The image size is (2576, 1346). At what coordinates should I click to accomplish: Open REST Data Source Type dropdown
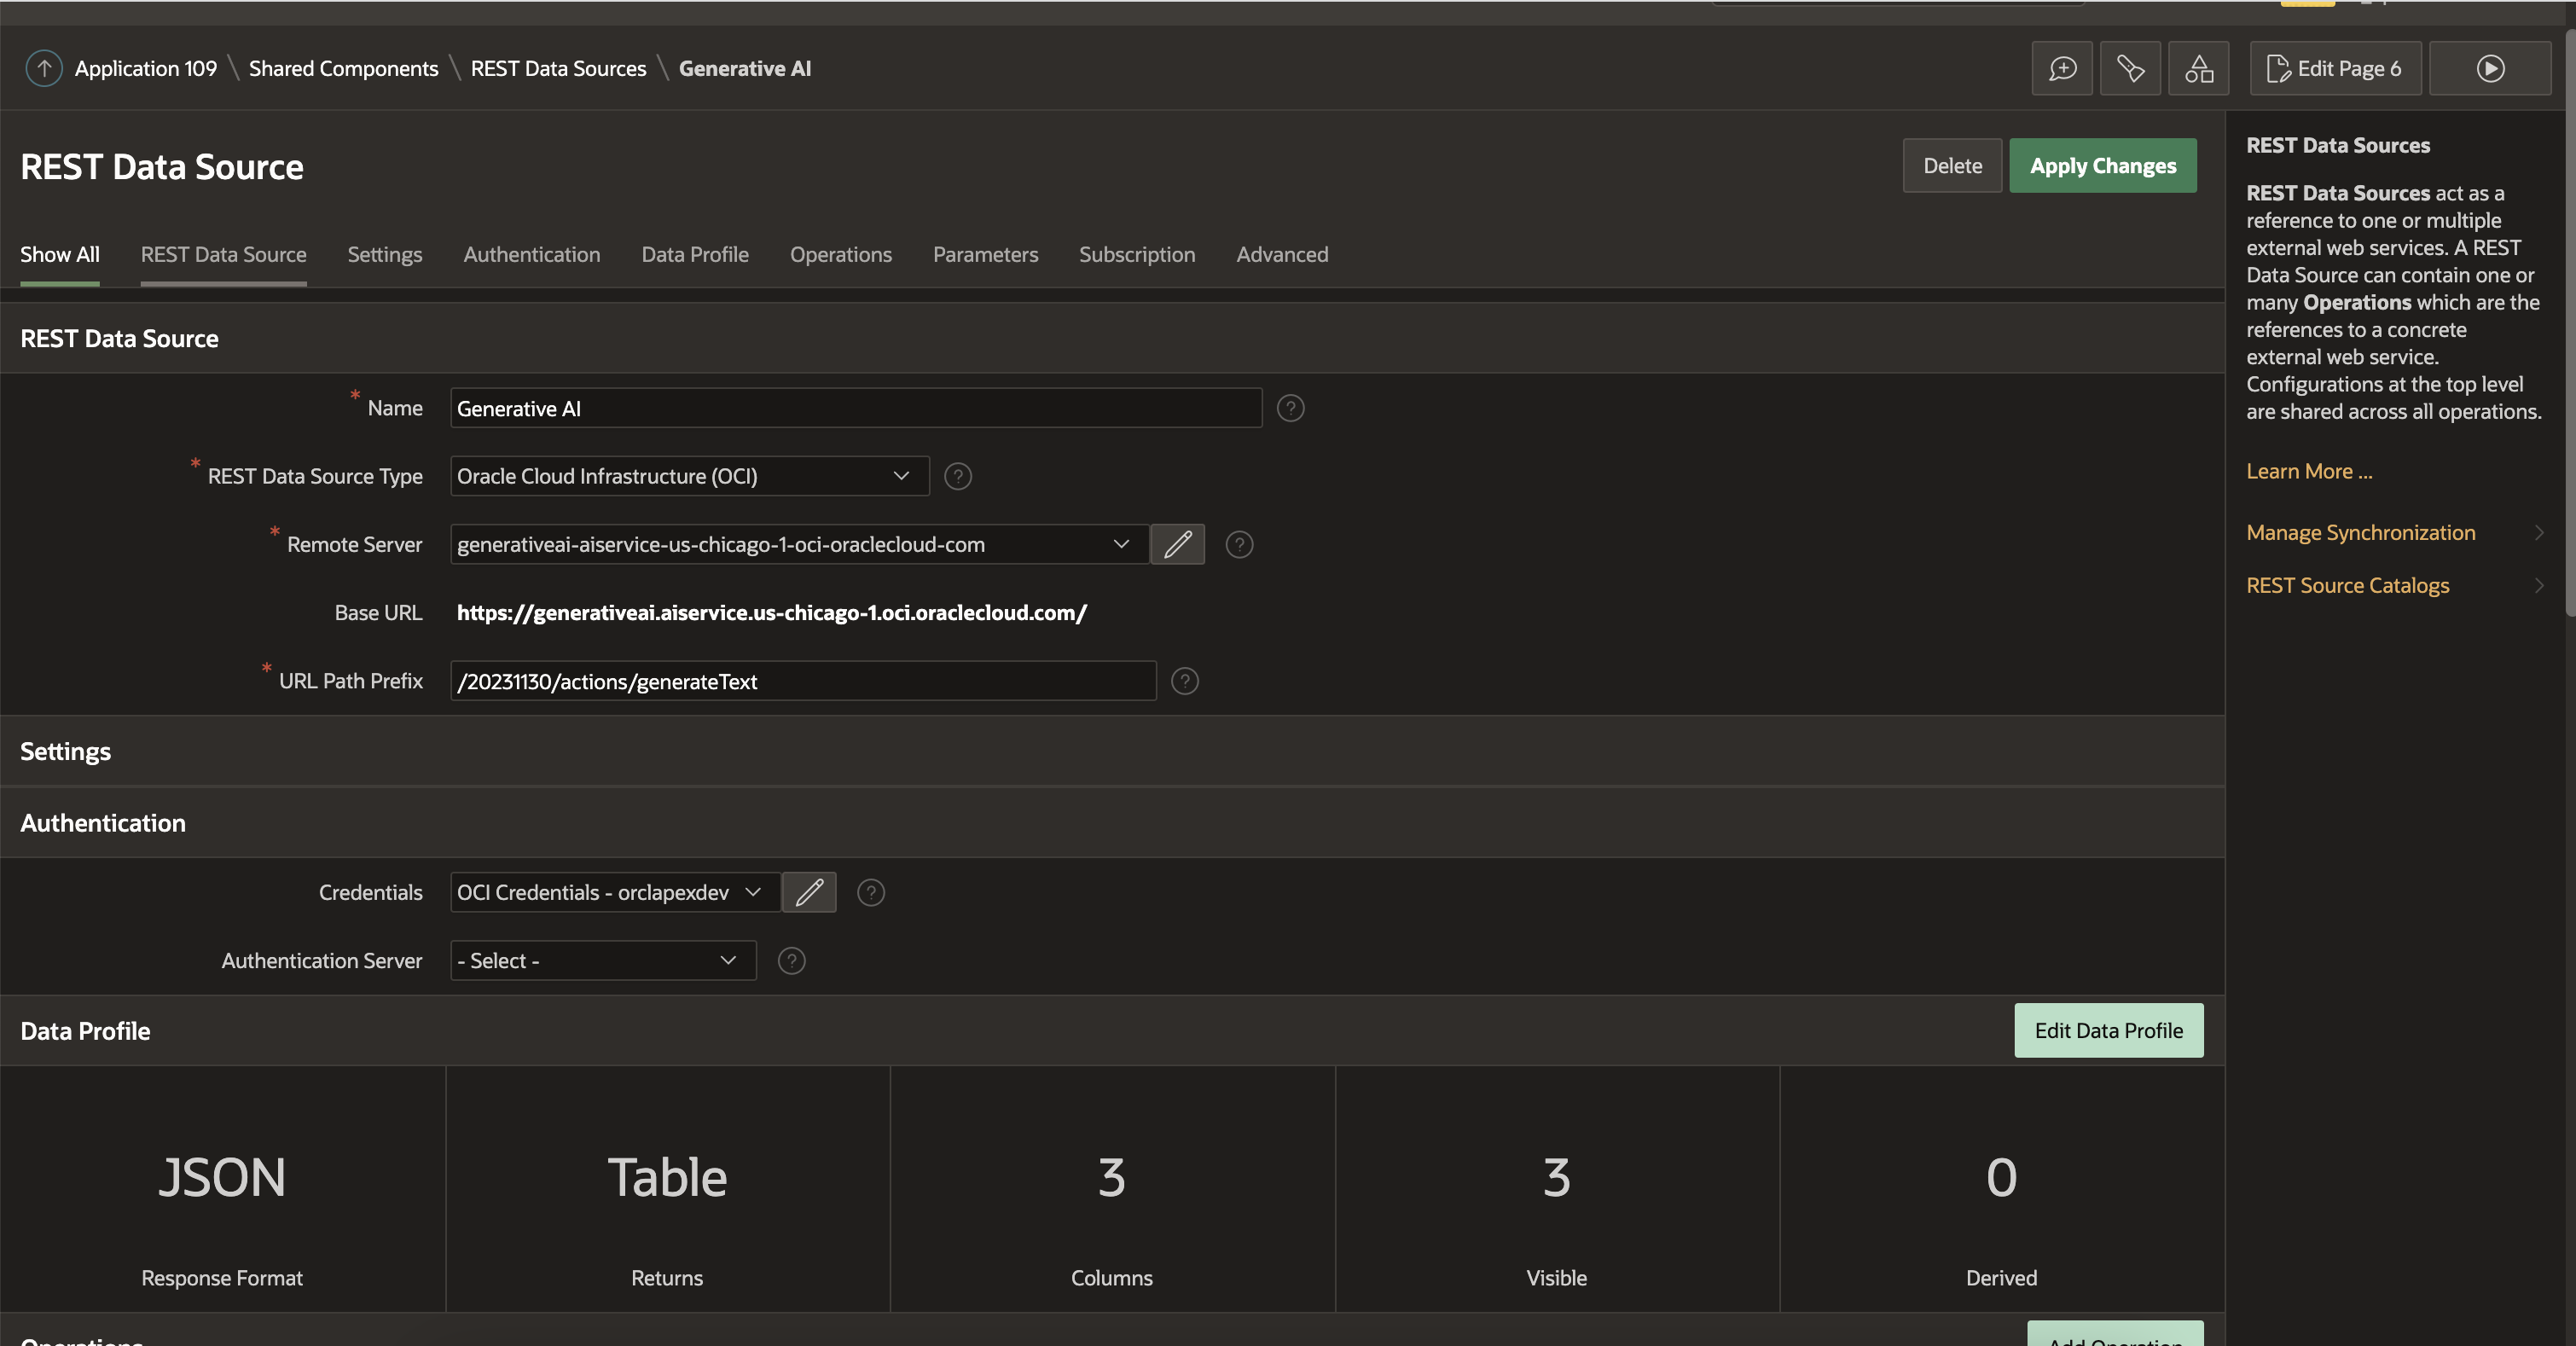tap(689, 476)
